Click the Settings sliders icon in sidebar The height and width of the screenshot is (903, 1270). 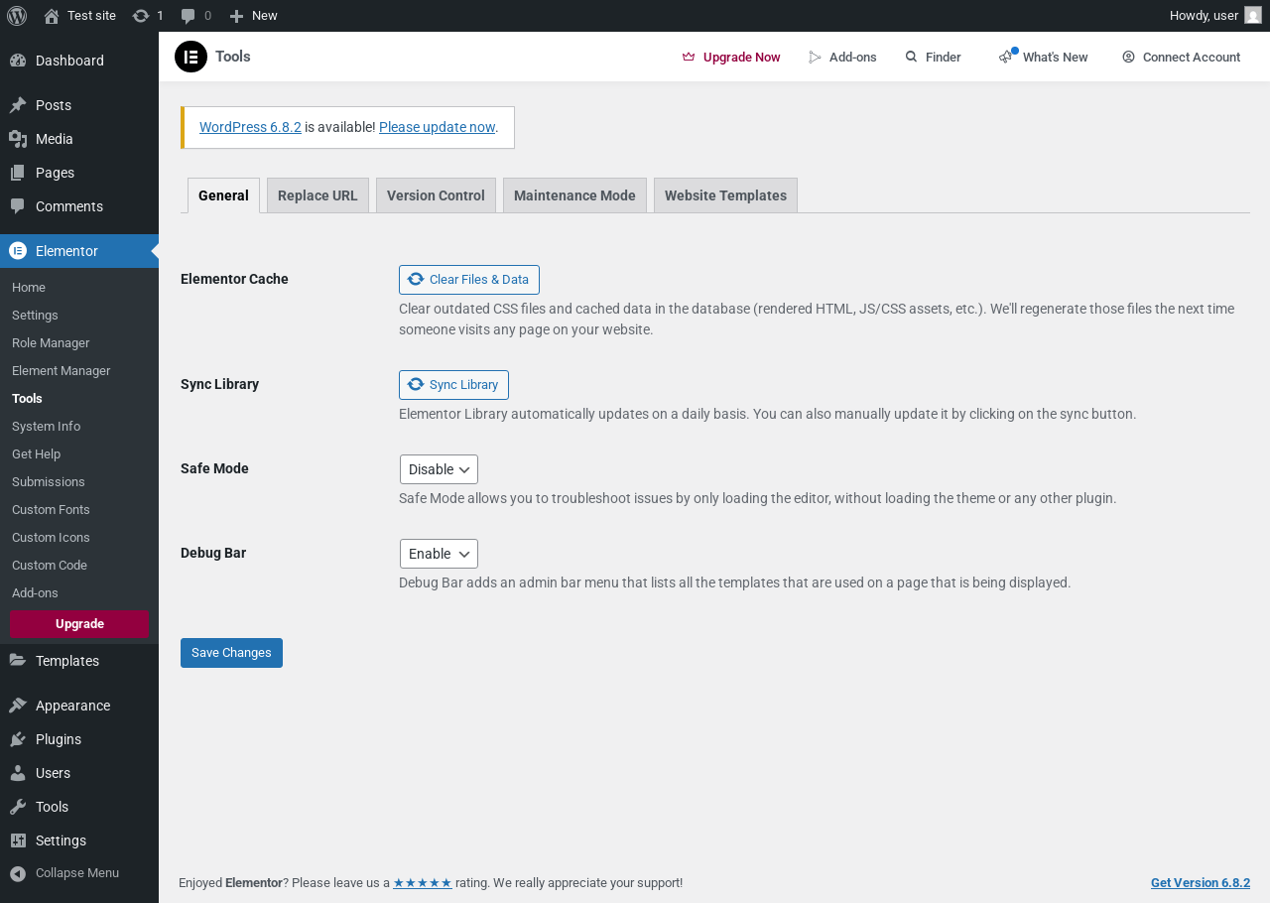click(x=18, y=840)
